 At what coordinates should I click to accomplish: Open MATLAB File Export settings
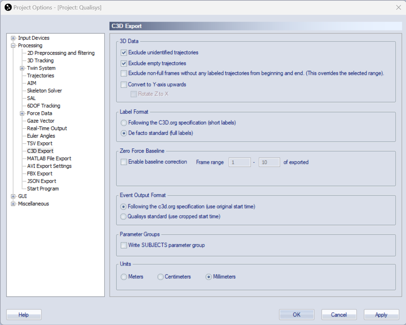click(49, 159)
